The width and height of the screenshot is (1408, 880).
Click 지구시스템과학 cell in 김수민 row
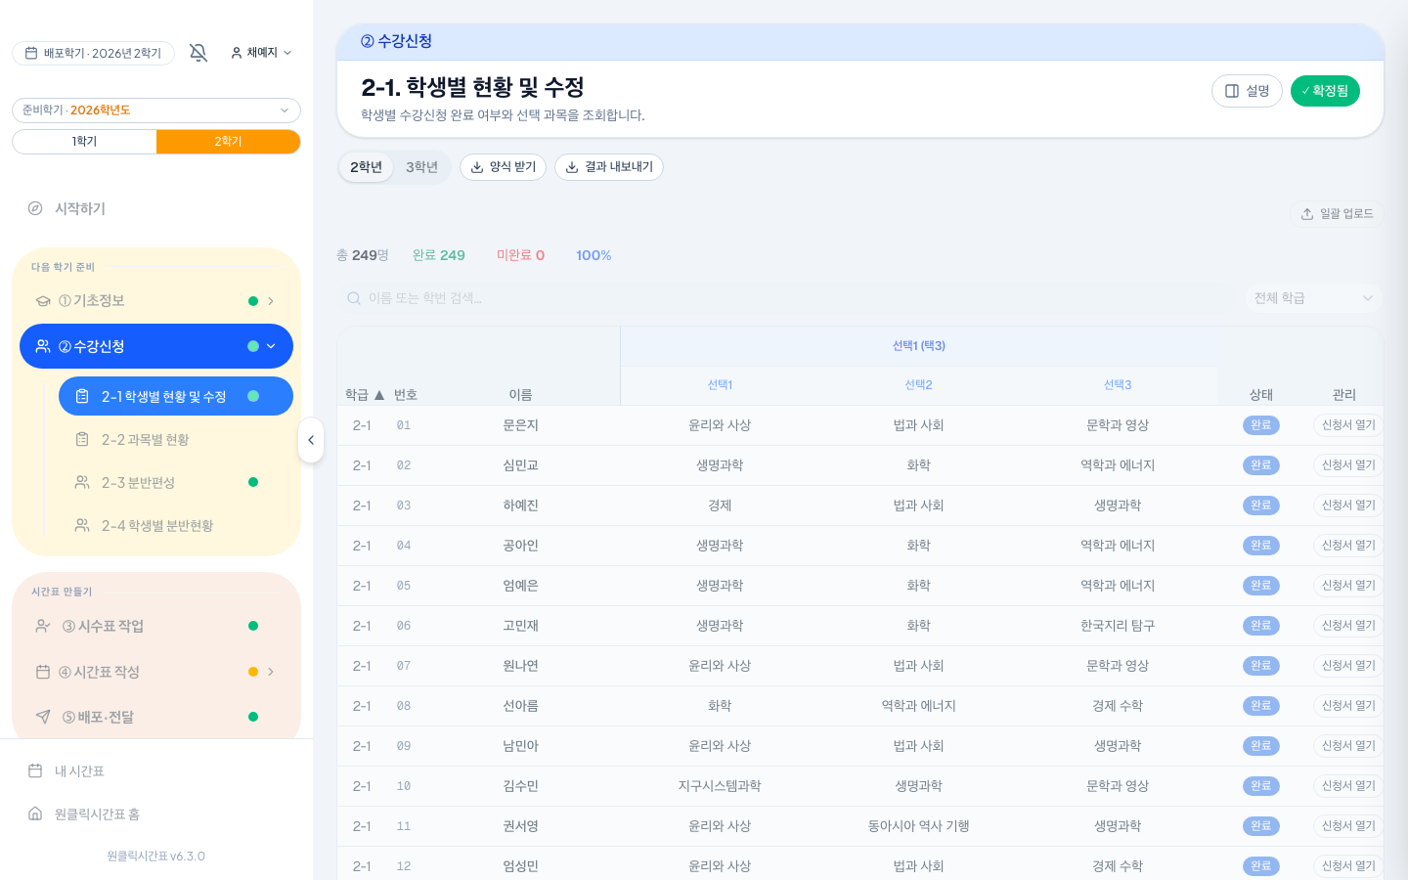(720, 786)
